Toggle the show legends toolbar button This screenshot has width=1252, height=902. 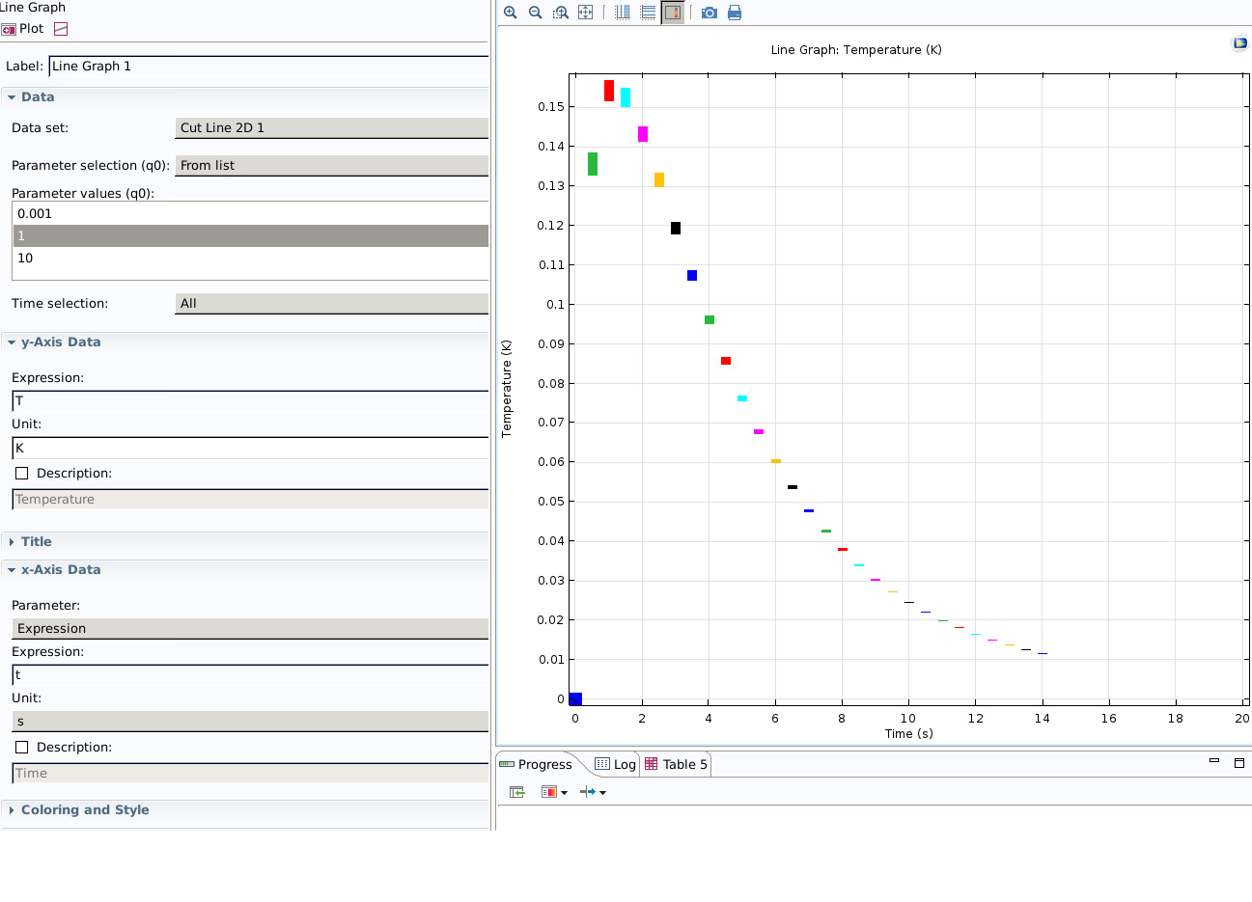(673, 13)
